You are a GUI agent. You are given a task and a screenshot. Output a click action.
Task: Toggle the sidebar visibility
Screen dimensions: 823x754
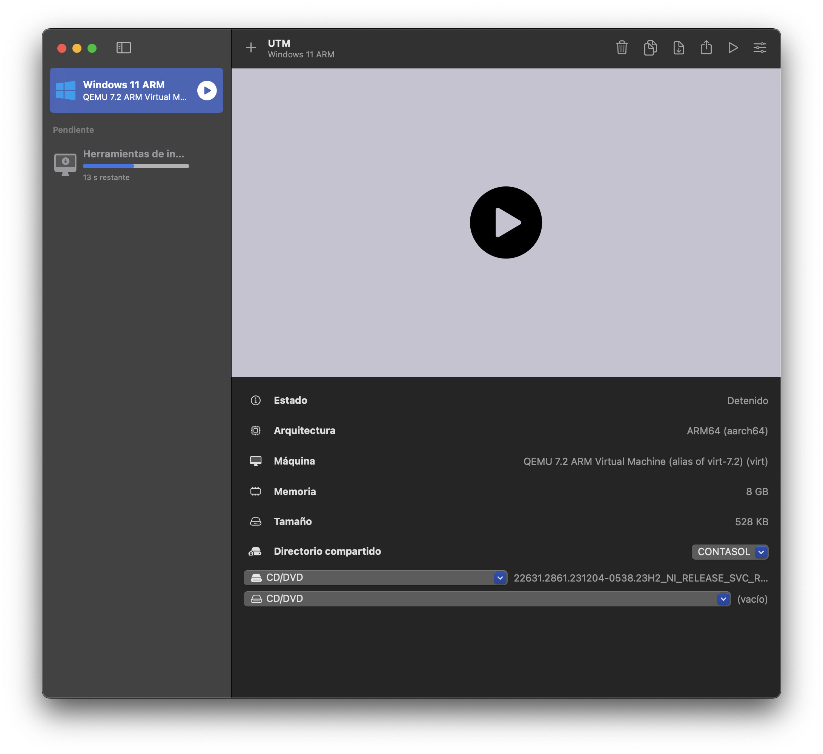(x=124, y=48)
